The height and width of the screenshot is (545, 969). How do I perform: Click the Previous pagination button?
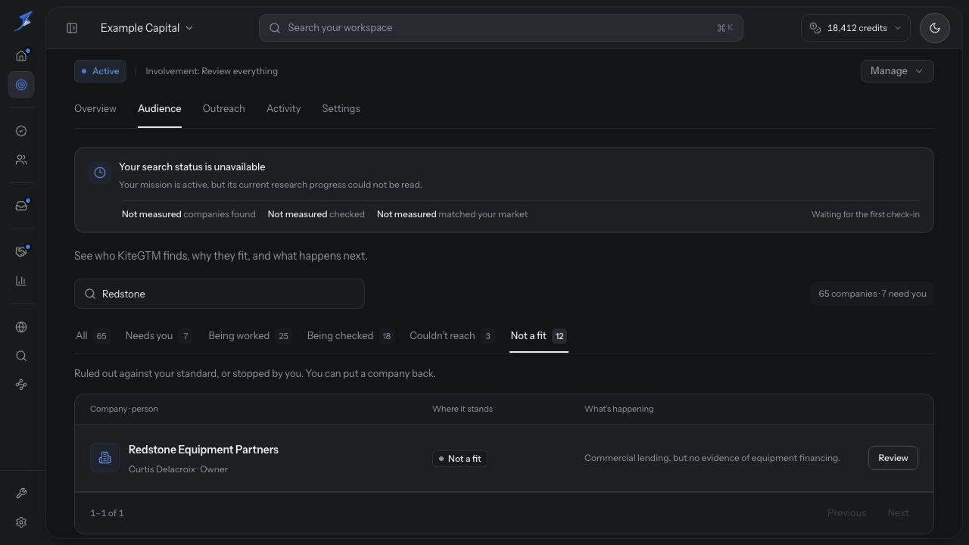click(x=846, y=513)
